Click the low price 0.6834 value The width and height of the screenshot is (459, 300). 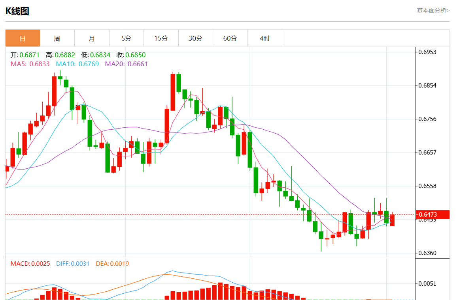point(100,55)
